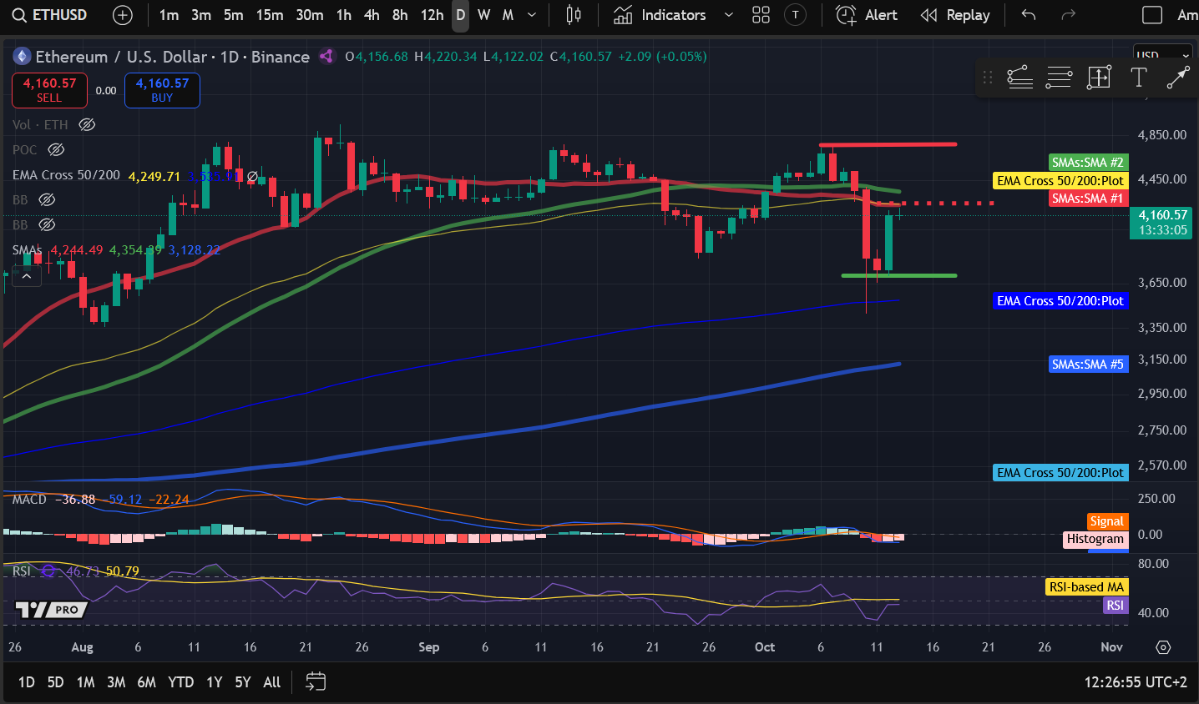This screenshot has width=1199, height=704.
Task: Click the RSI-based MA label
Action: click(1086, 587)
